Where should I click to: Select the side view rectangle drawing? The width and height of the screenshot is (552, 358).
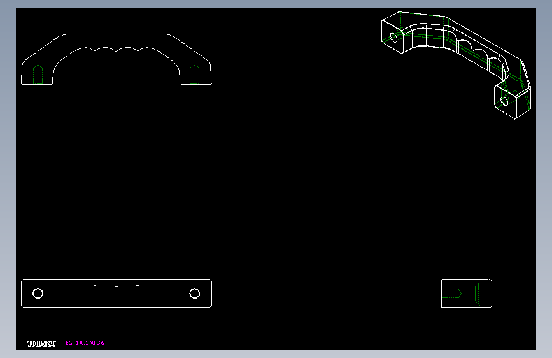(467, 293)
